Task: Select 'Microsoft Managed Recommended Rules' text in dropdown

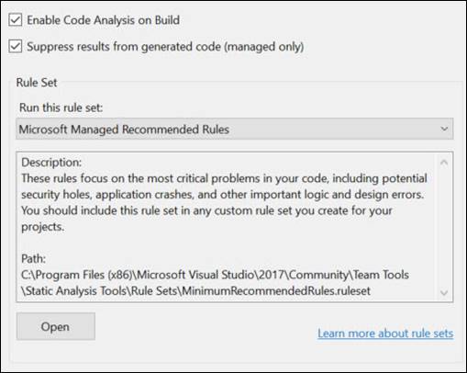Action: 124,130
